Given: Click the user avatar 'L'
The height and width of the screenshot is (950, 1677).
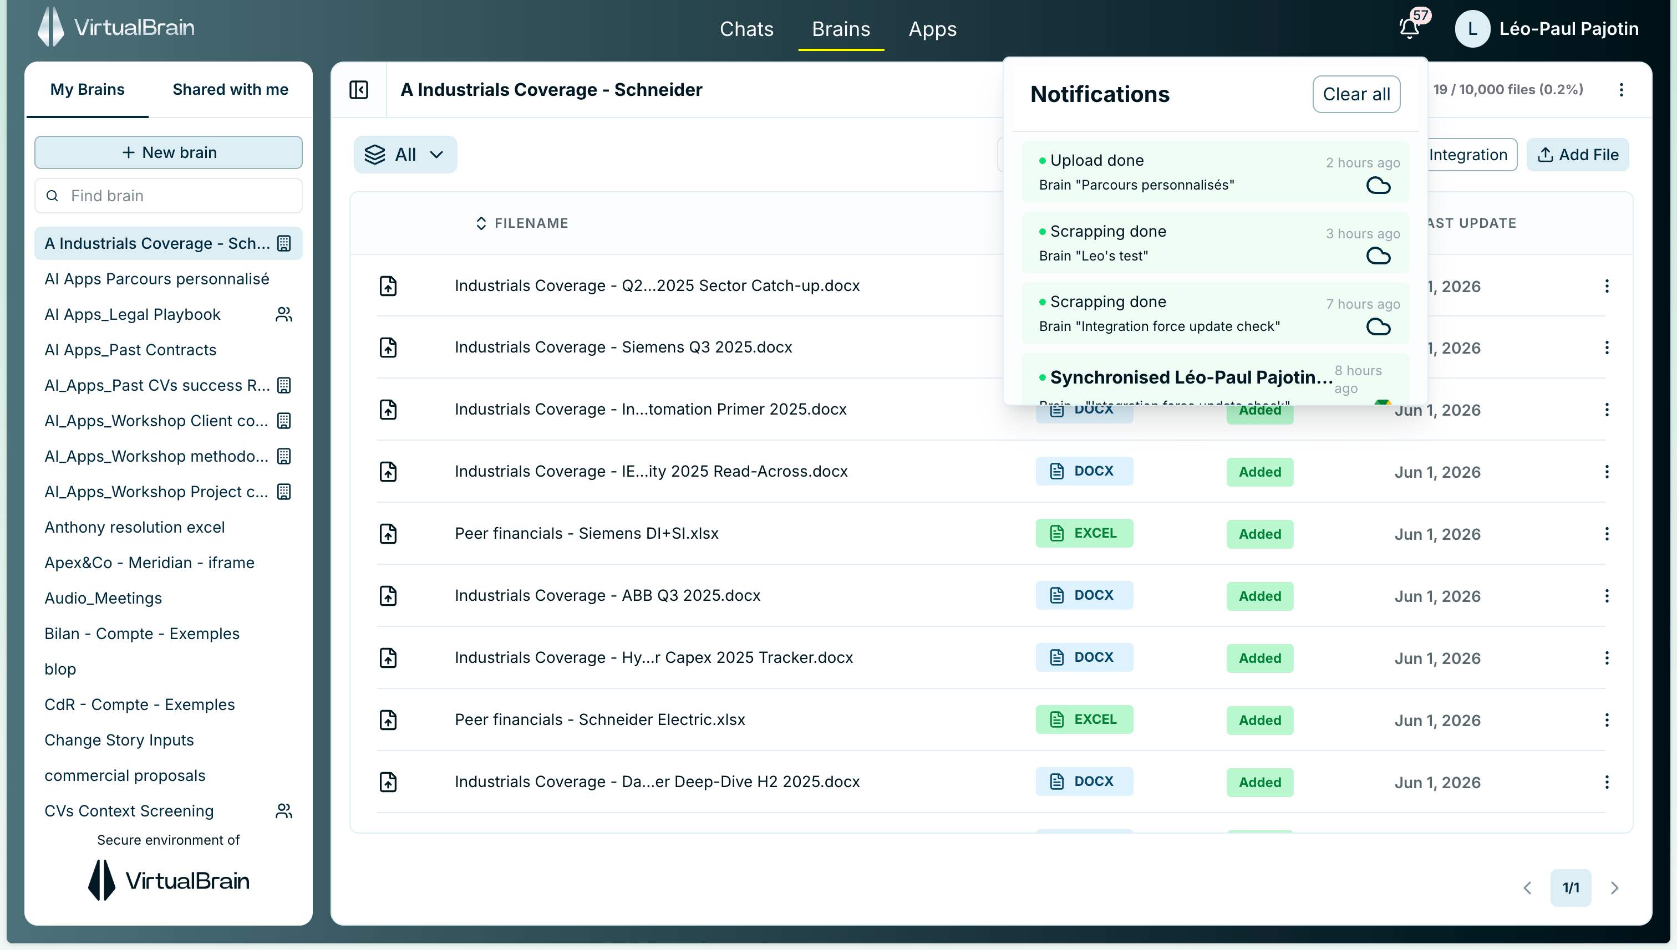Looking at the screenshot, I should coord(1472,29).
